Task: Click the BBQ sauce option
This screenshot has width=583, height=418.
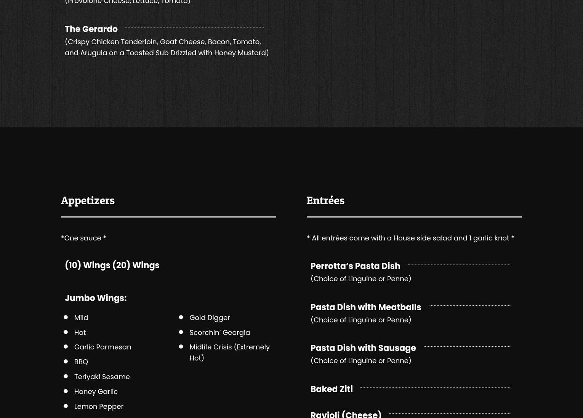Action: point(81,362)
